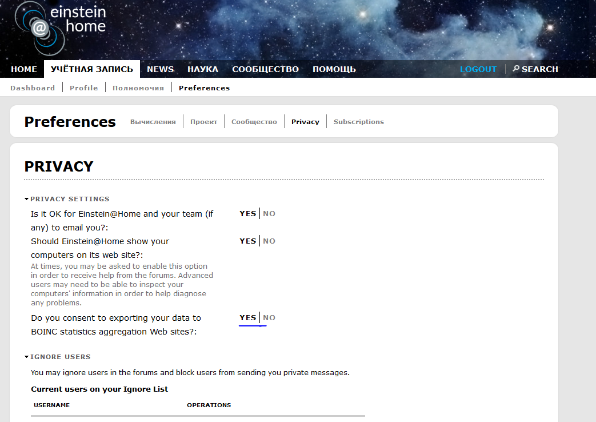Click the OPERATIONS column header
The height and width of the screenshot is (422, 596).
209,405
